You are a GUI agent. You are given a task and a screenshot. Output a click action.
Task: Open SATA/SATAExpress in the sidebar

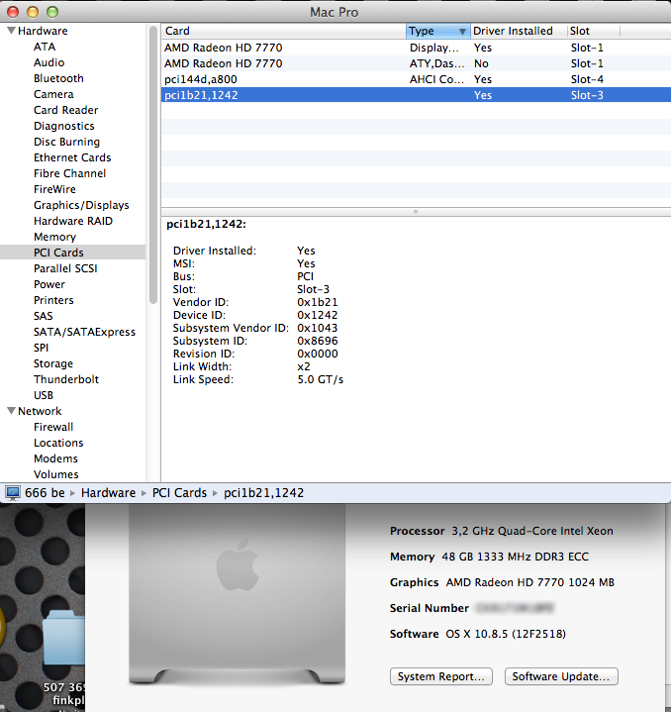pos(84,332)
